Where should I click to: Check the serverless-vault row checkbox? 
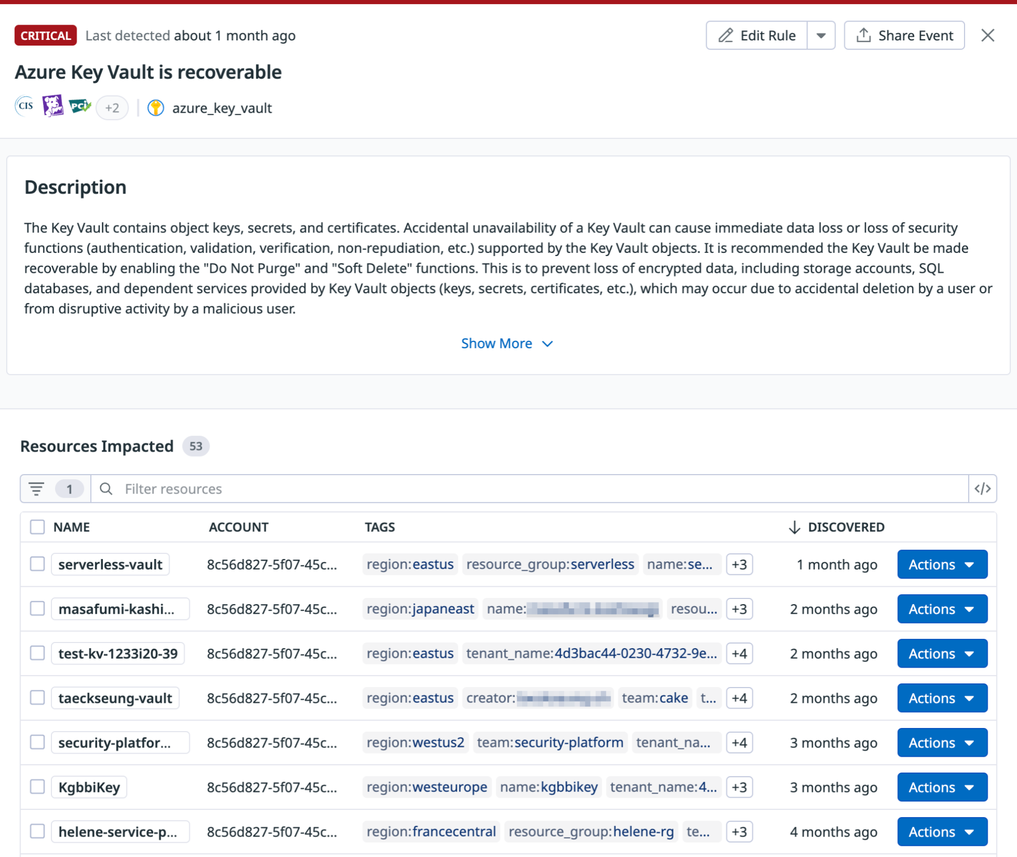point(37,564)
